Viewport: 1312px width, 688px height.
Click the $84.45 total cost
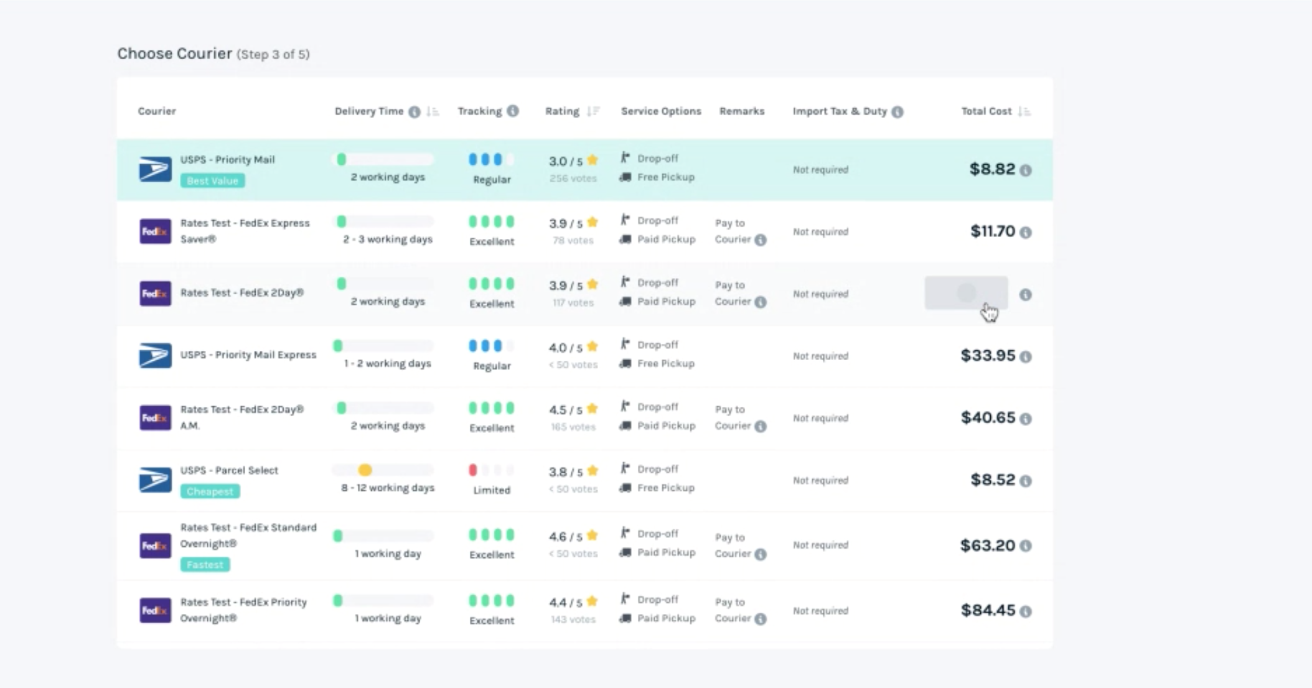(x=988, y=610)
